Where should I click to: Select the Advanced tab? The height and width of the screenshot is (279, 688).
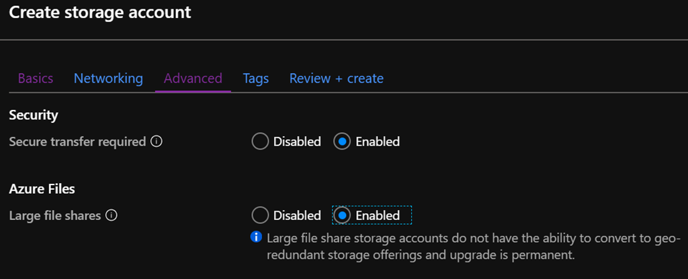tap(193, 78)
